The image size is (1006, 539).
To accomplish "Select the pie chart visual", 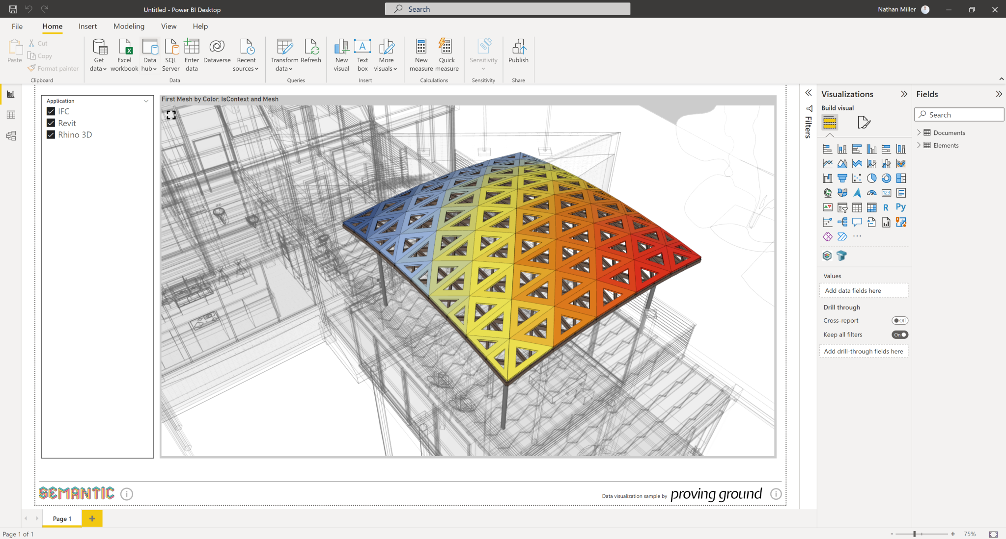I will pos(871,178).
